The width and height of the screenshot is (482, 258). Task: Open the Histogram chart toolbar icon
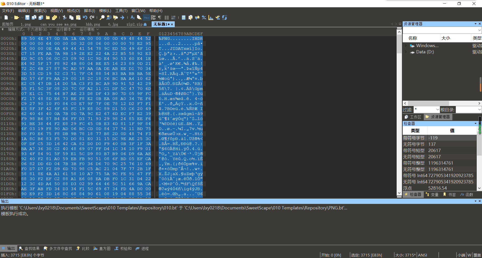click(211, 18)
